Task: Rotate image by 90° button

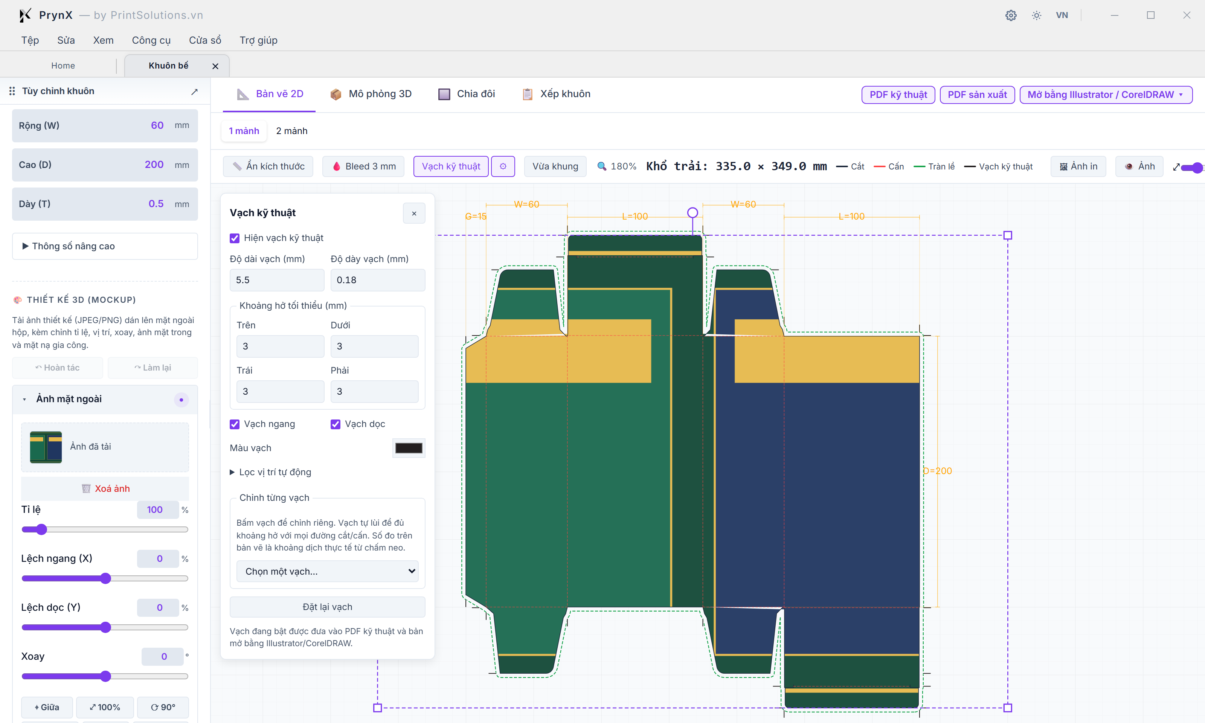Action: [163, 707]
